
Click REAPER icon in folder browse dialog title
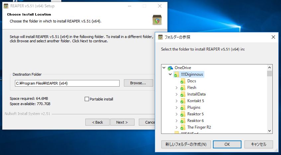[160, 37]
